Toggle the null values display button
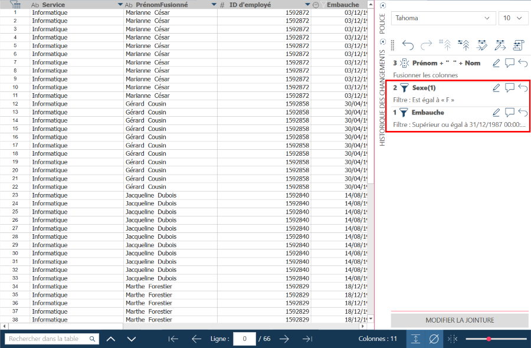 coord(434,339)
